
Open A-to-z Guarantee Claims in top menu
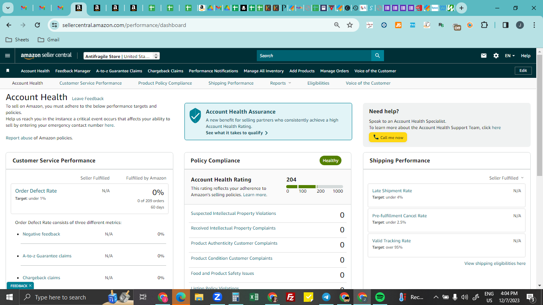[119, 71]
